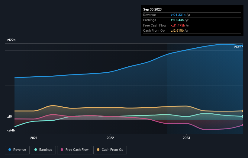Click the -zł4b y-axis label

[x=11, y=130]
